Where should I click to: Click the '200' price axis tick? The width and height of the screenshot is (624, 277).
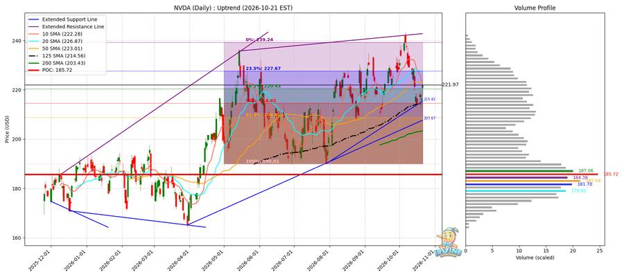coord(17,139)
